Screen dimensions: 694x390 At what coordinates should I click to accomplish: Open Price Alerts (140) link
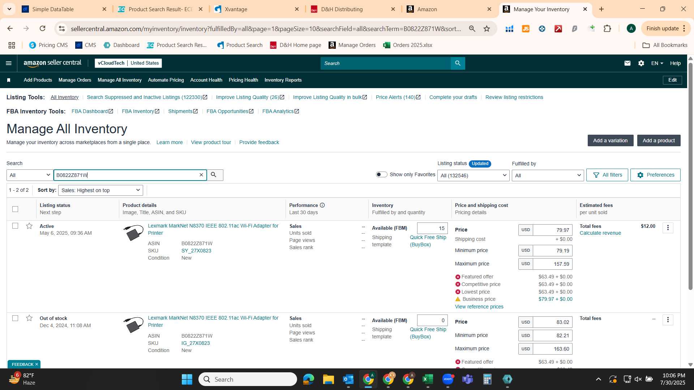point(398,97)
